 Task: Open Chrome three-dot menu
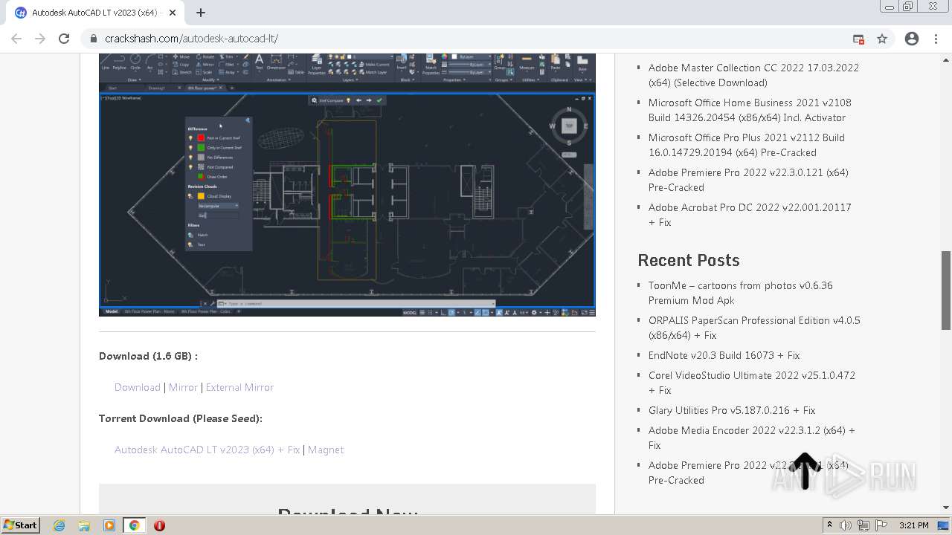pos(936,39)
